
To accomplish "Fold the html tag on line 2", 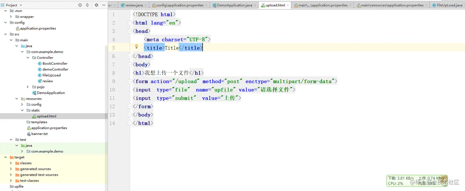I will point(130,23).
